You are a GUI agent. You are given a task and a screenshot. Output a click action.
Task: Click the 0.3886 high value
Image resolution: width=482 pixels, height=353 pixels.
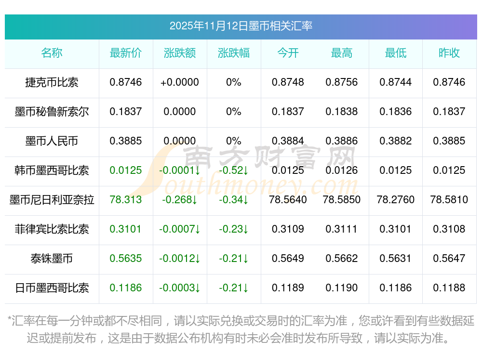coord(342,141)
